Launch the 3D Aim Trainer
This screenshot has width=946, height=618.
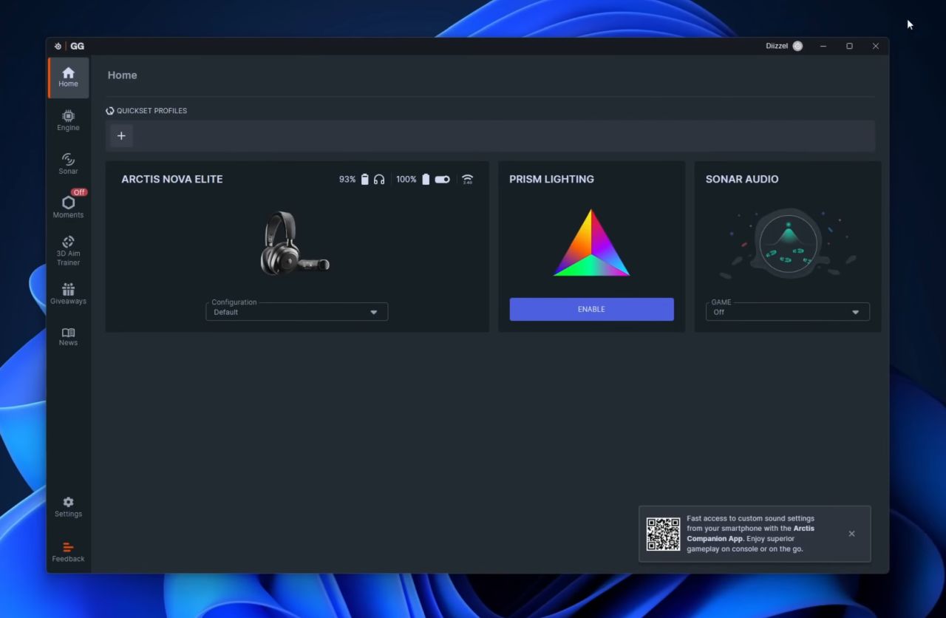tap(68, 251)
